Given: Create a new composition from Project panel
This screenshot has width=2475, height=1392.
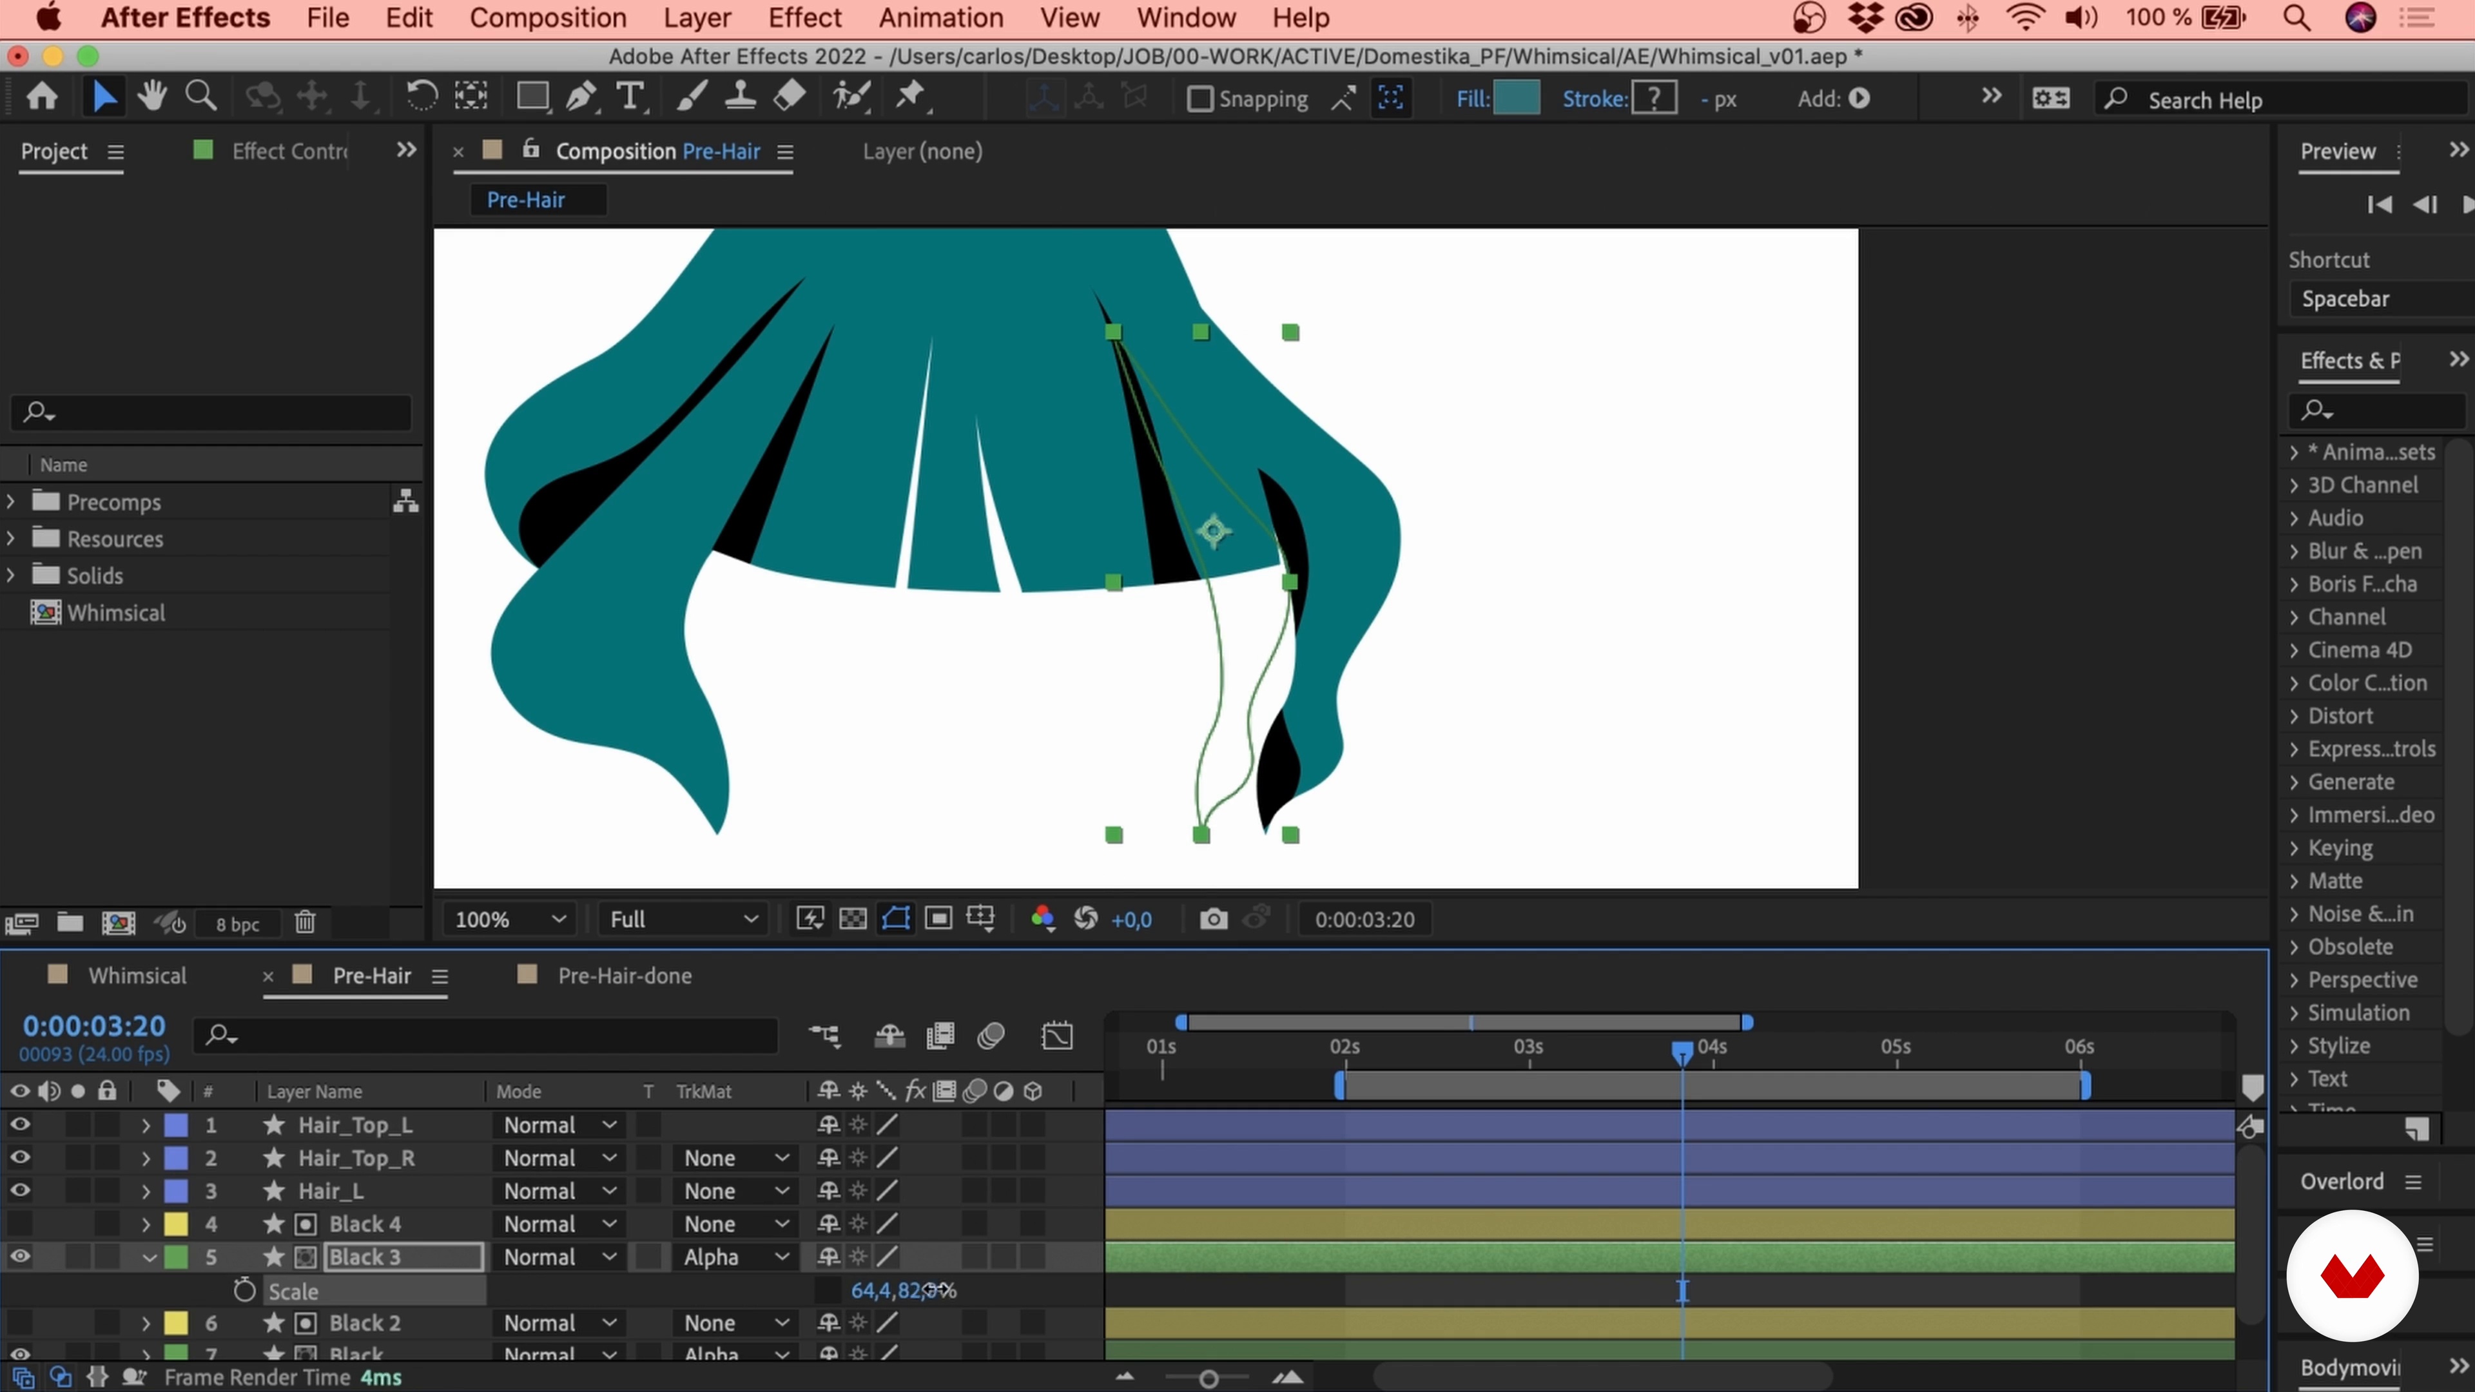Looking at the screenshot, I should click(118, 923).
